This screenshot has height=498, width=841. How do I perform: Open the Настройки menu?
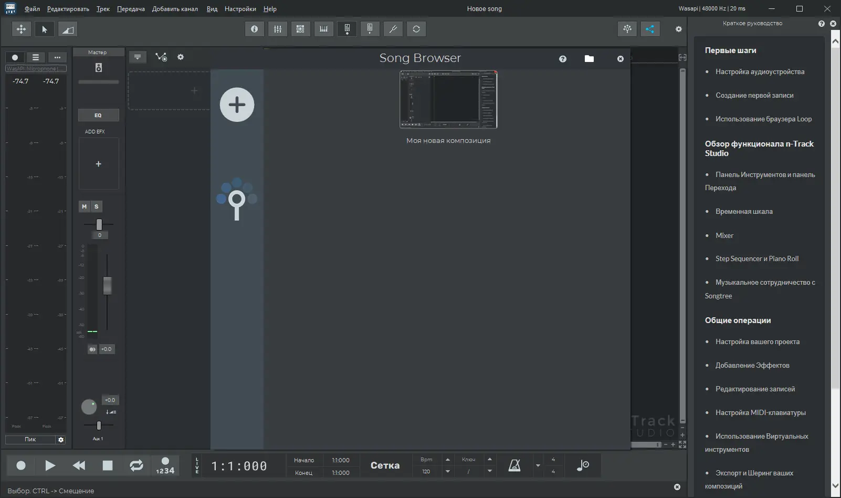[240, 9]
